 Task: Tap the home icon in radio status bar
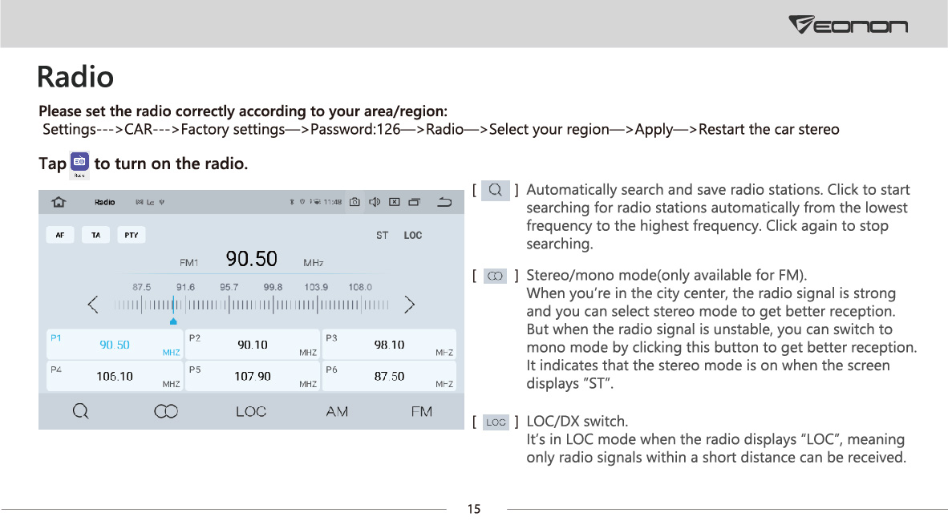59,202
